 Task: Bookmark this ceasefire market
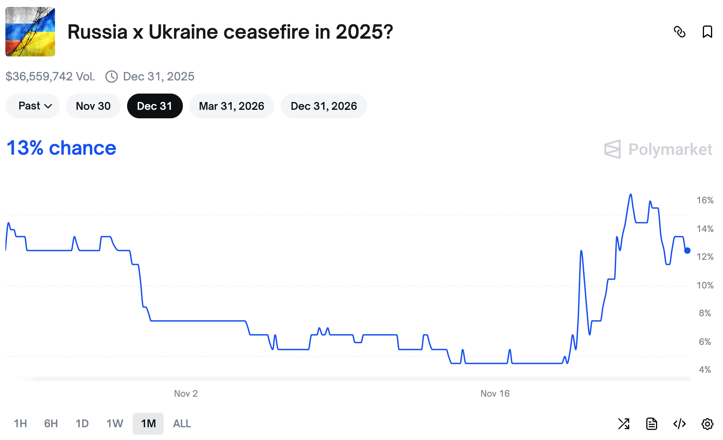pyautogui.click(x=707, y=32)
